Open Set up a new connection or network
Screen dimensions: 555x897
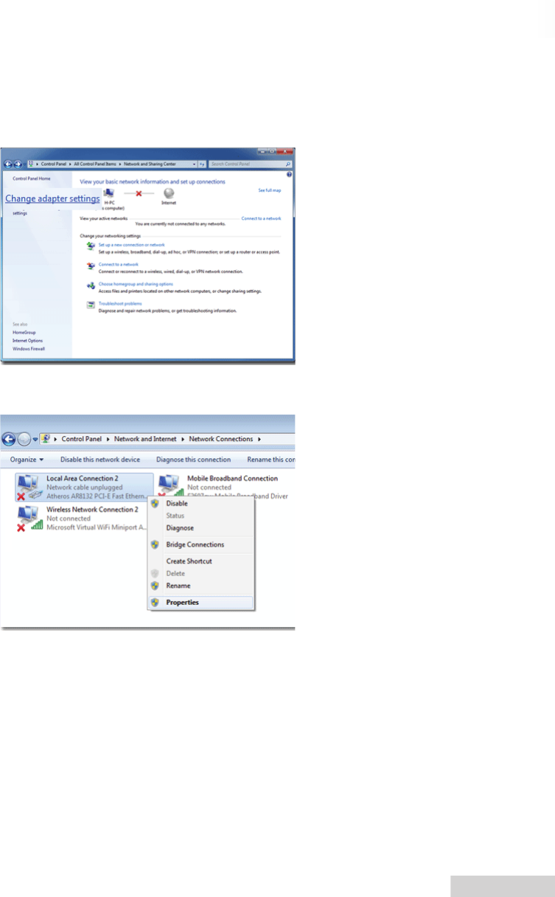click(x=132, y=244)
